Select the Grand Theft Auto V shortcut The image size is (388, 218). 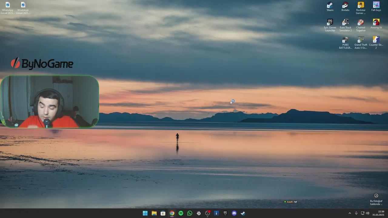(x=361, y=43)
